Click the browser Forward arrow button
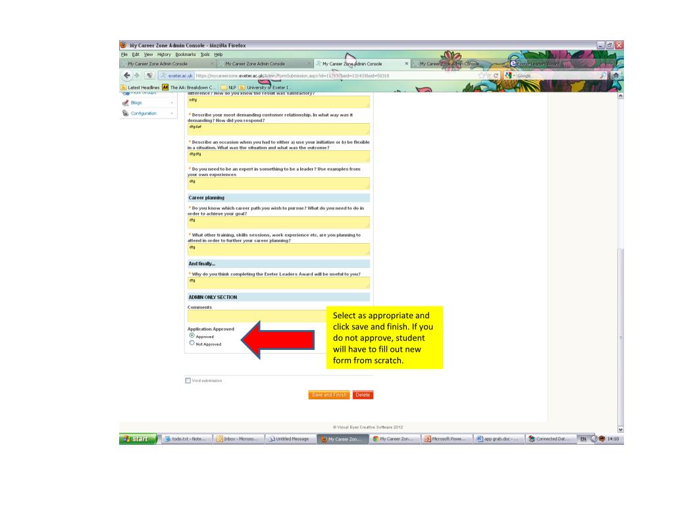 [x=137, y=75]
